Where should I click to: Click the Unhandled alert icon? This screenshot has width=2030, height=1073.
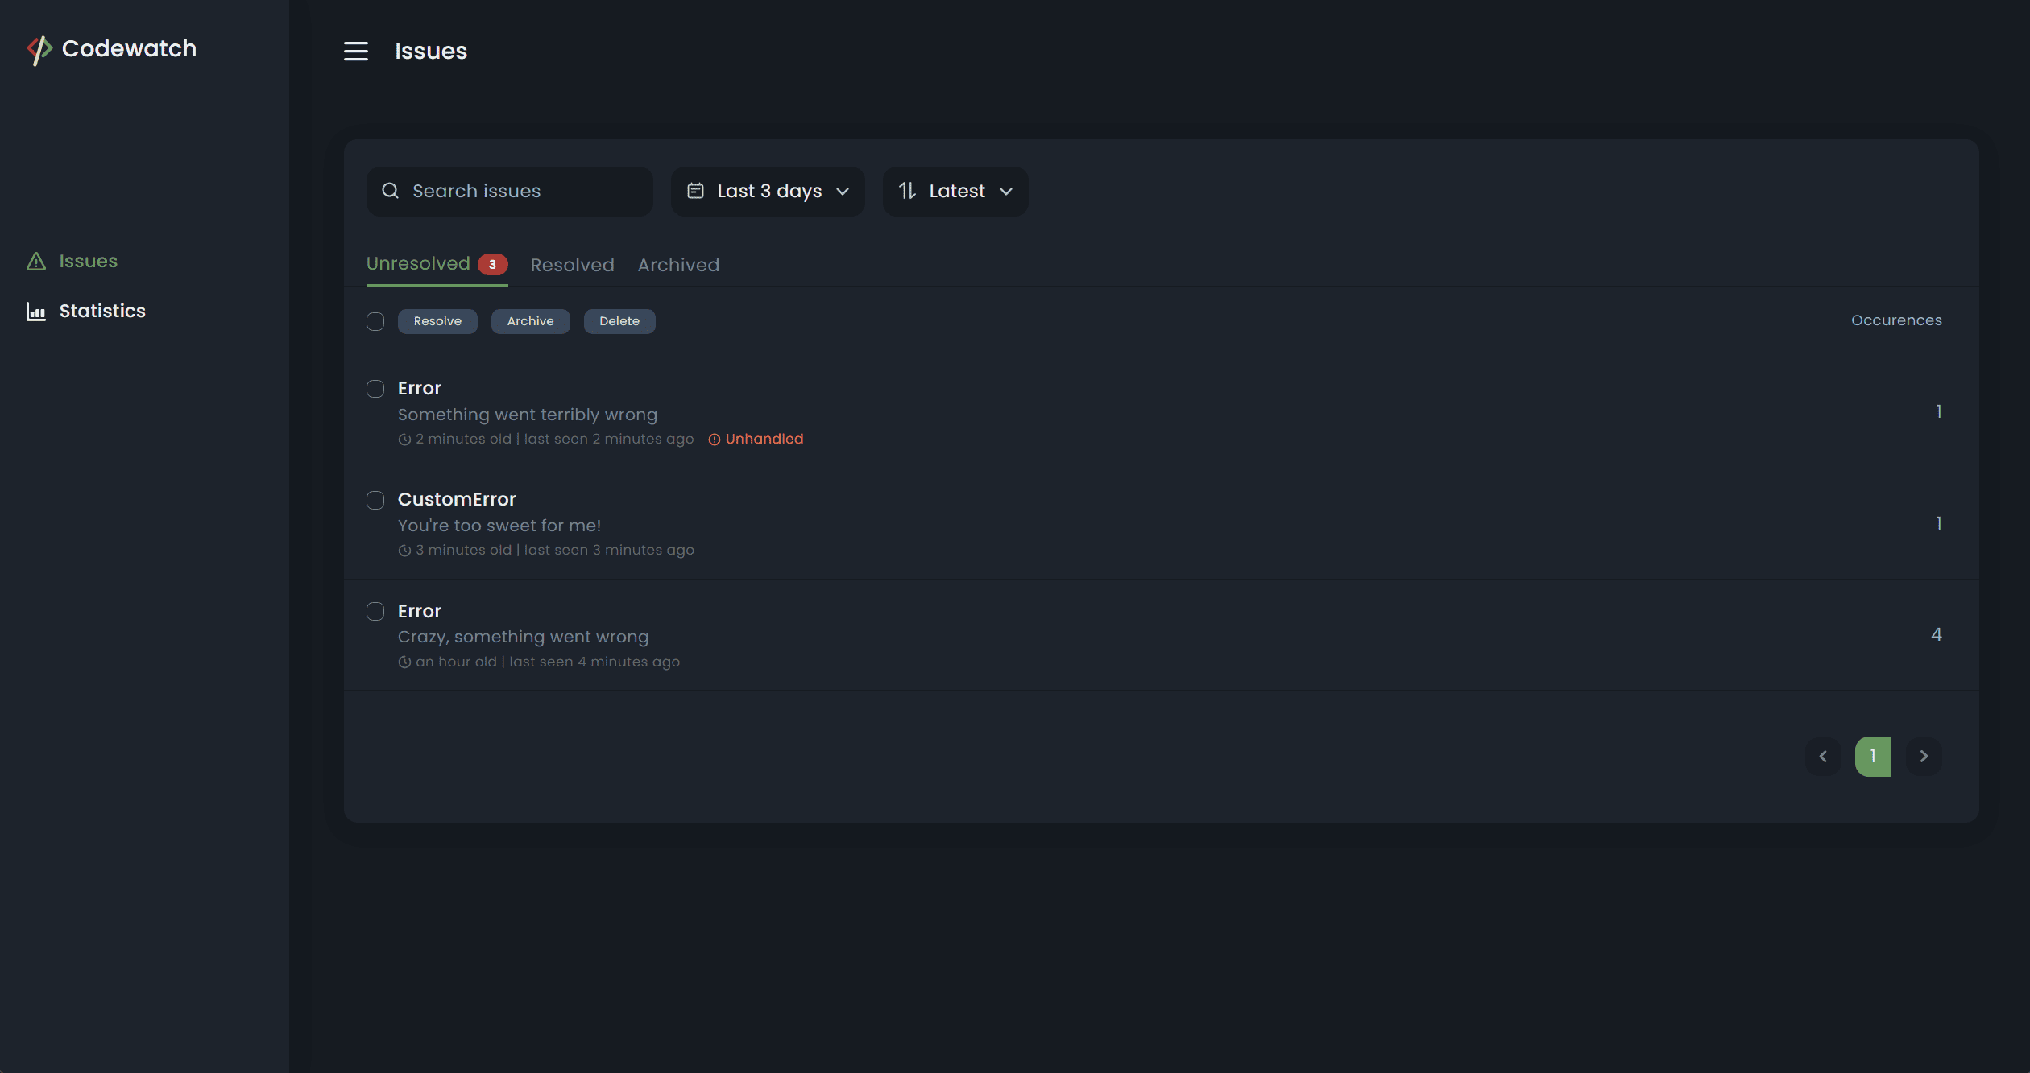[714, 440]
